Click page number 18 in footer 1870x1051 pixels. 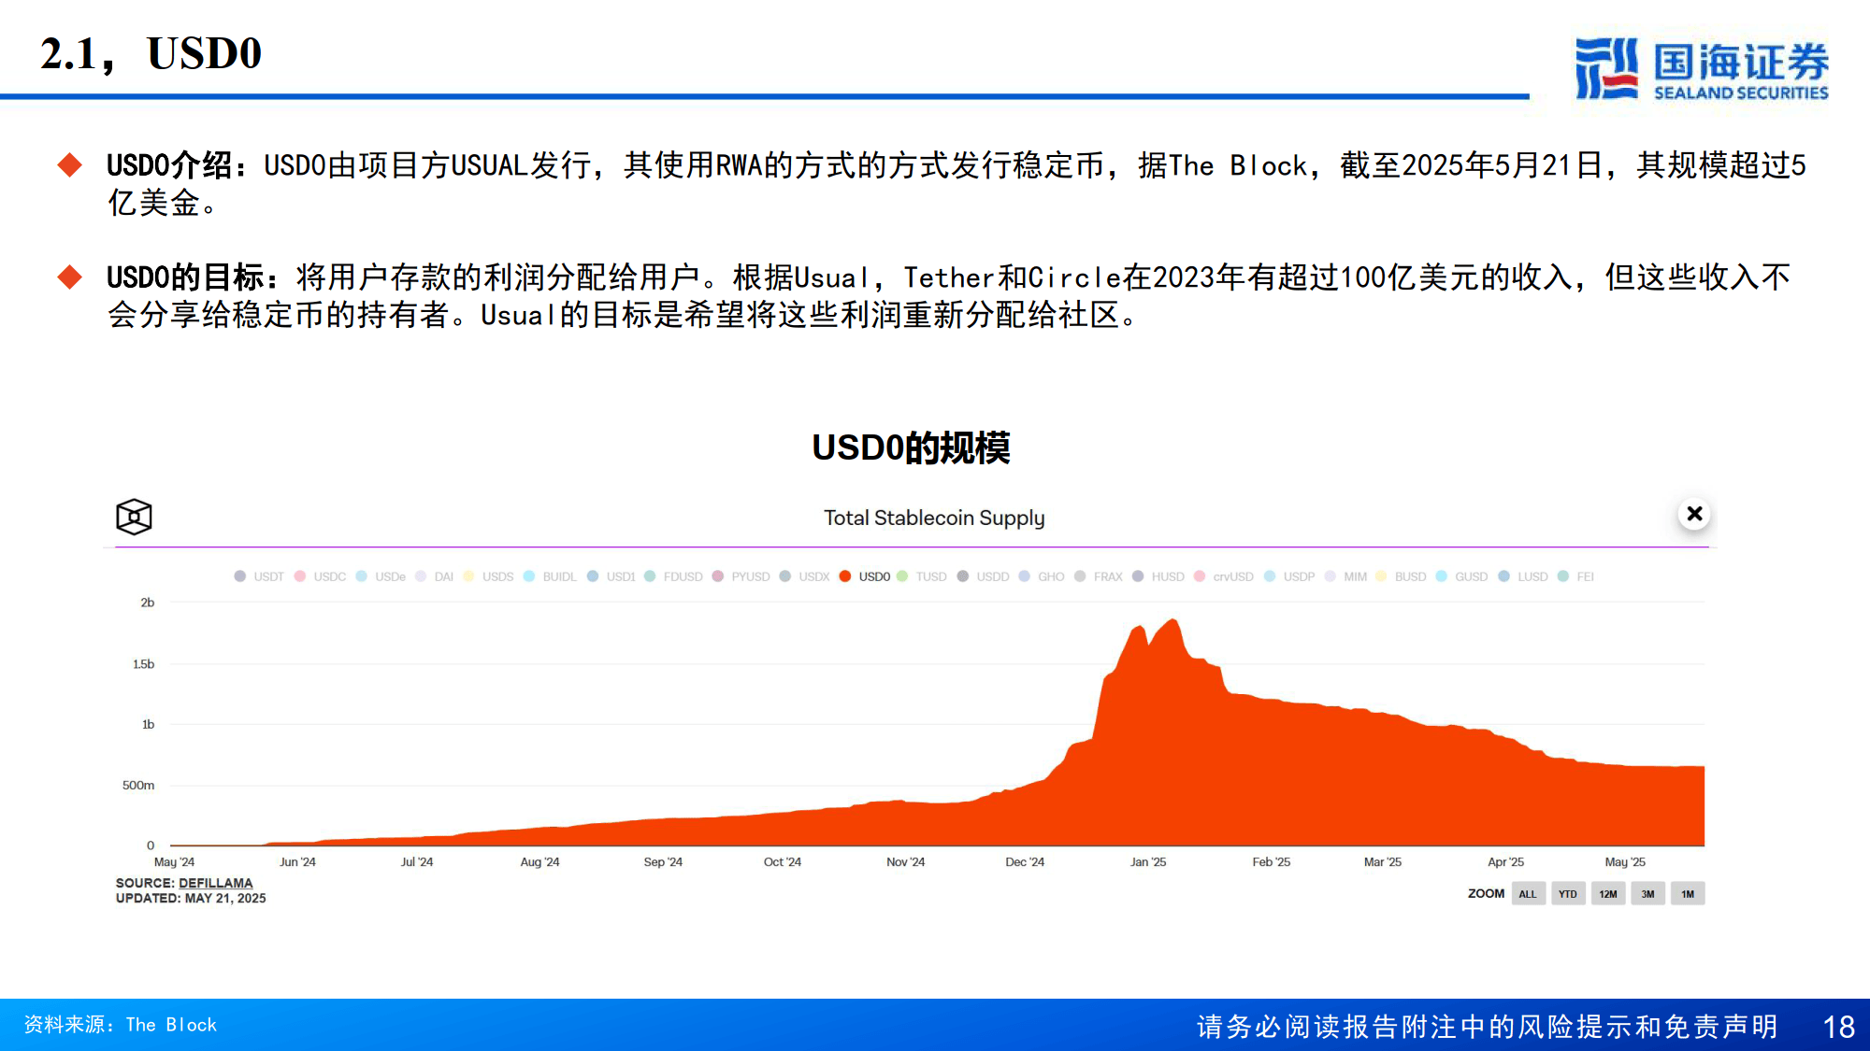point(1838,1027)
